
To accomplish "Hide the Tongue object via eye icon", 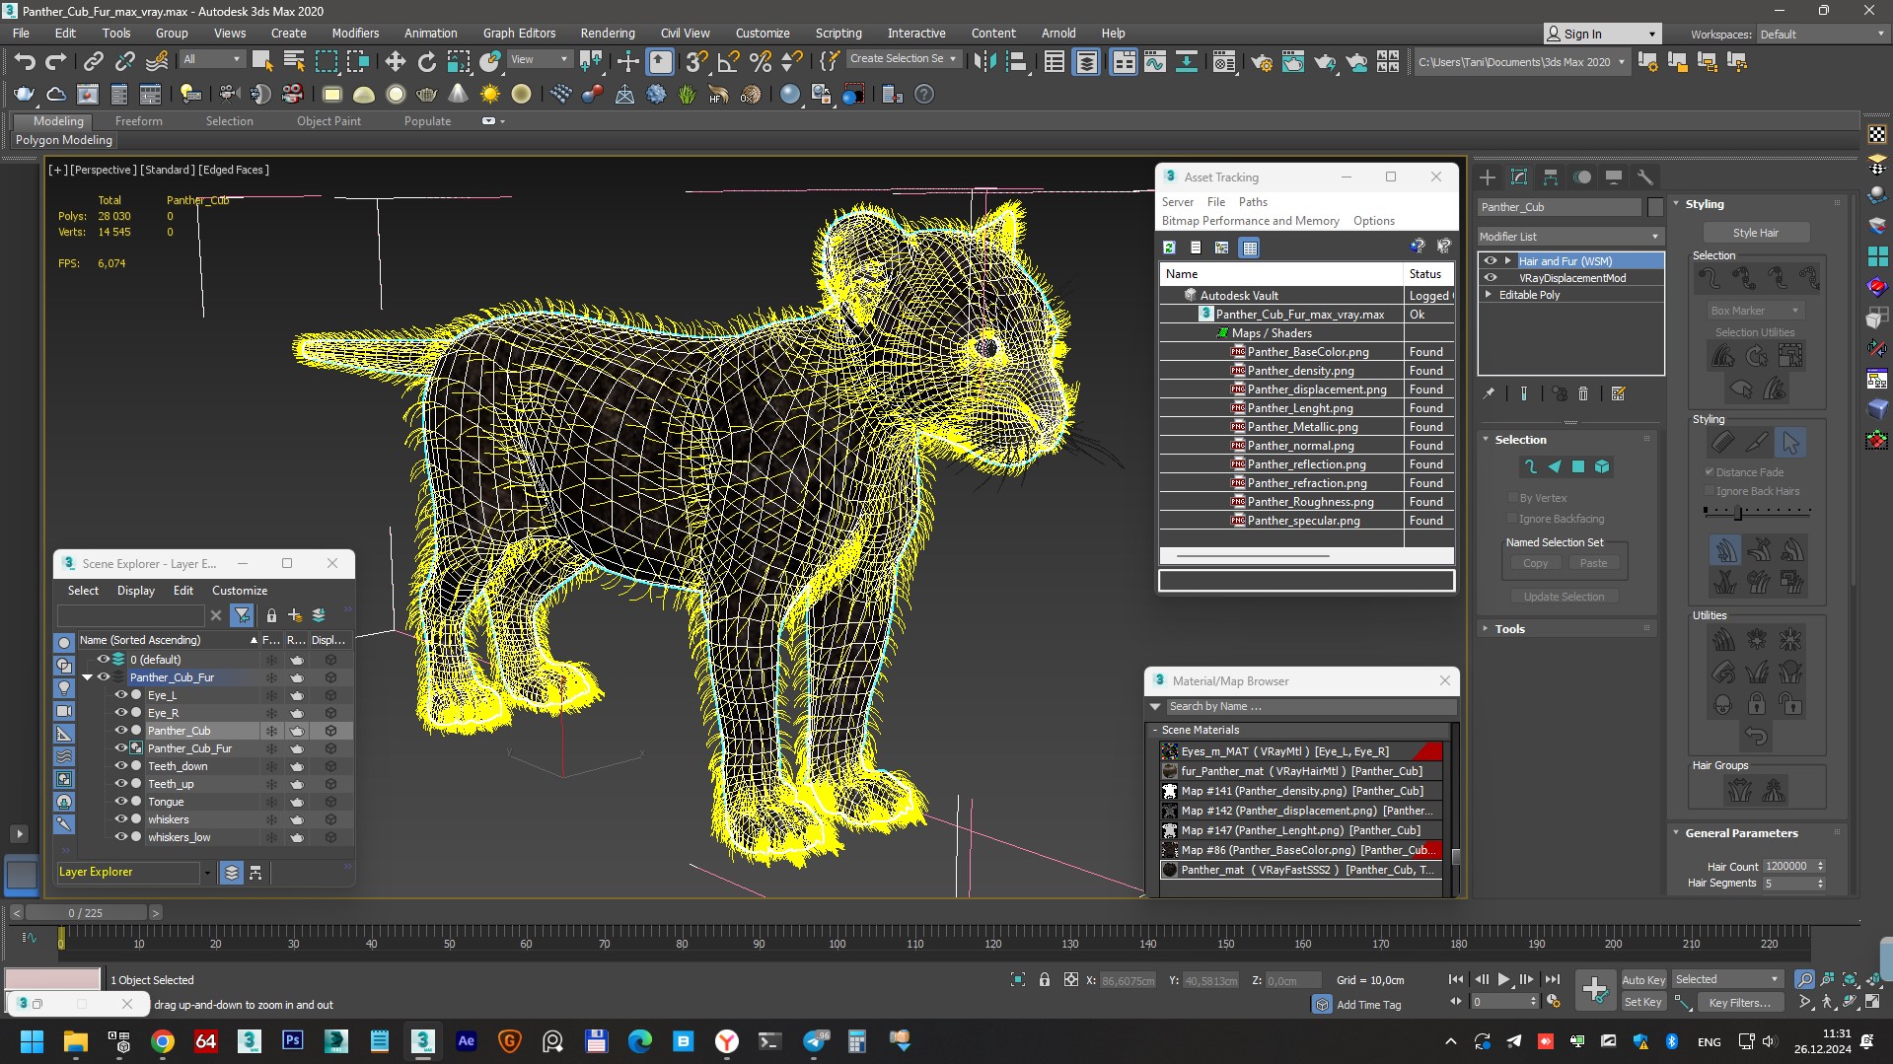I will click(x=121, y=802).
